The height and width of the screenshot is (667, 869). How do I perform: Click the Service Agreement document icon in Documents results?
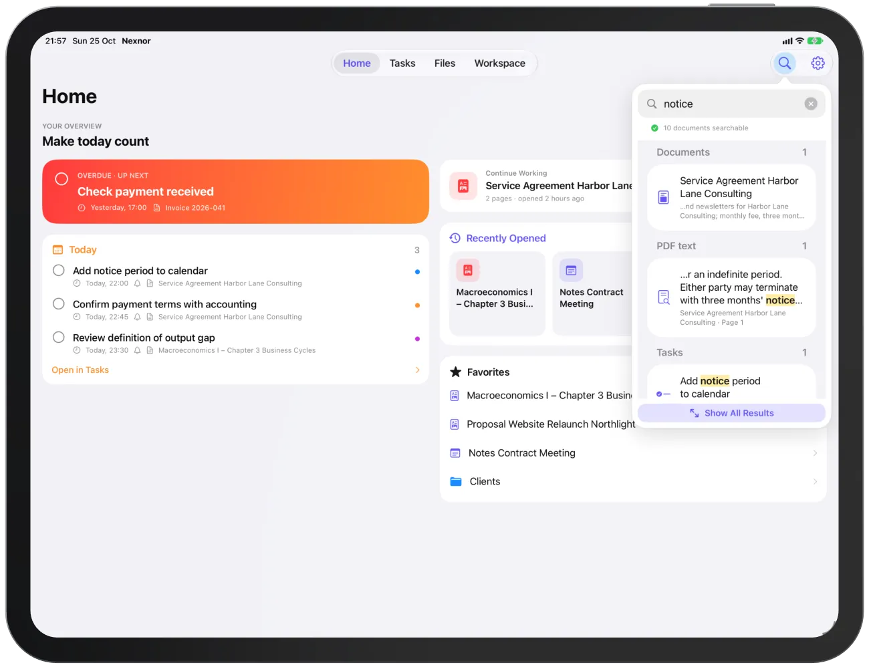[x=663, y=197]
